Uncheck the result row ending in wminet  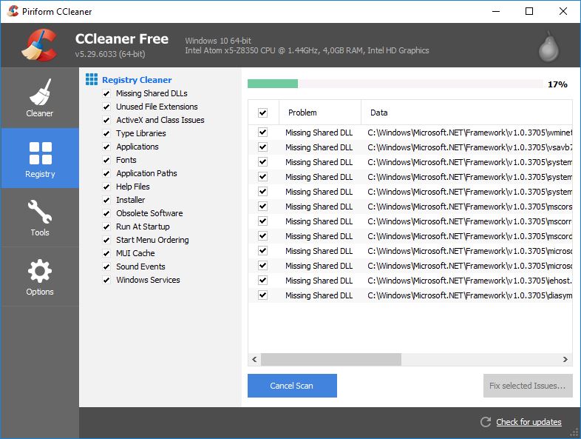click(262, 132)
